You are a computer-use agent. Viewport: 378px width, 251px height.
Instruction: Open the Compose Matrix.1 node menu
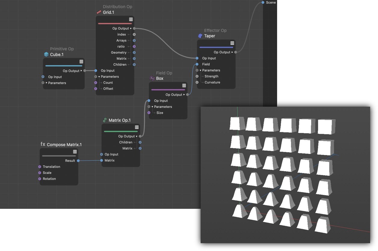75,152
